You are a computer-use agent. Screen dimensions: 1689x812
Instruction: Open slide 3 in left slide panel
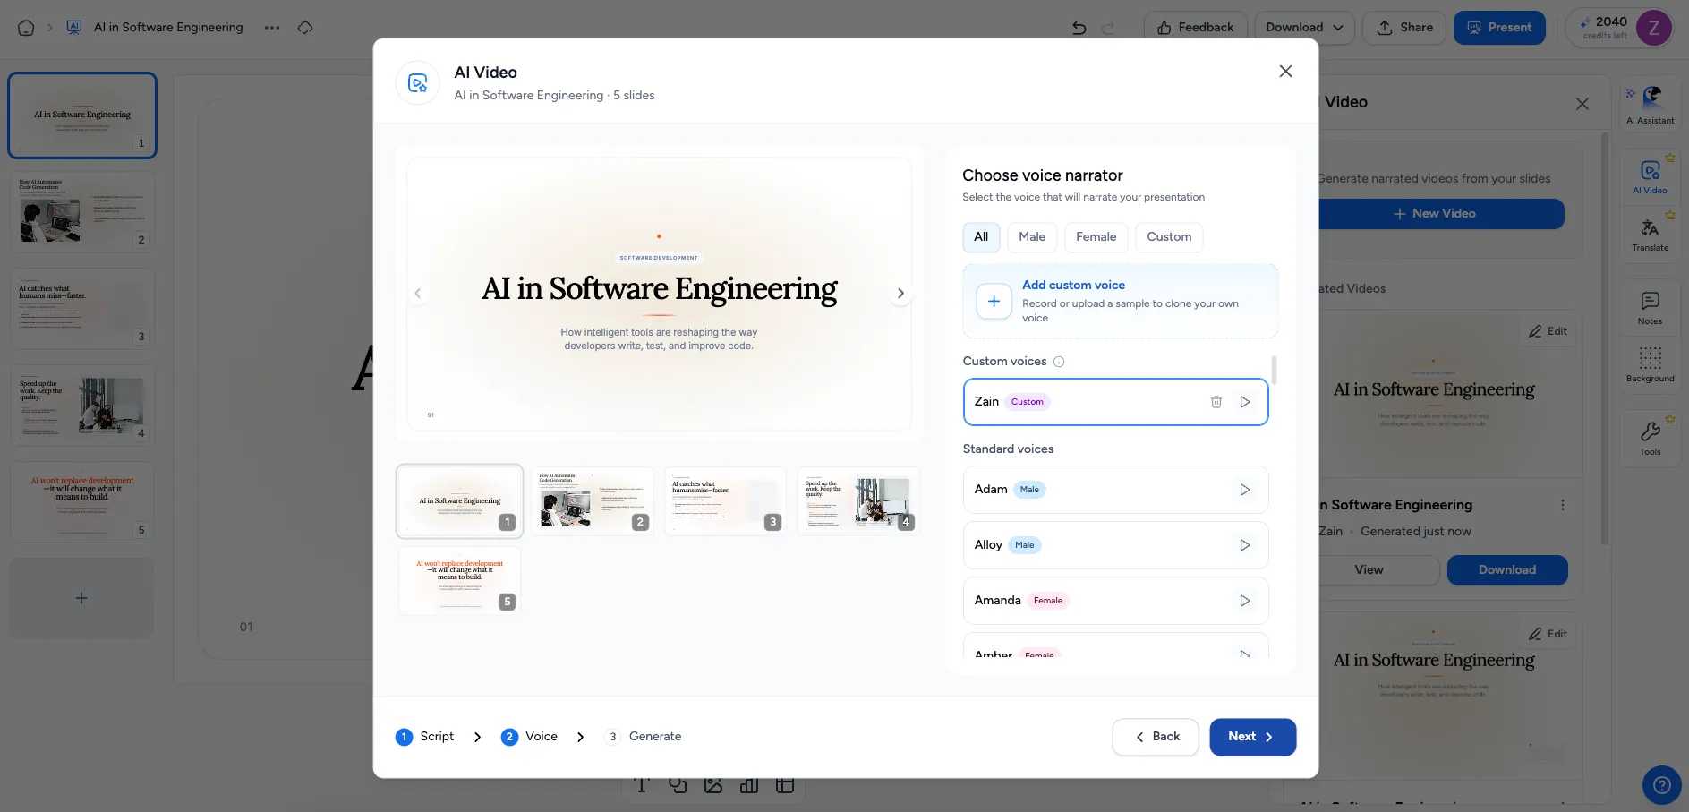point(82,309)
